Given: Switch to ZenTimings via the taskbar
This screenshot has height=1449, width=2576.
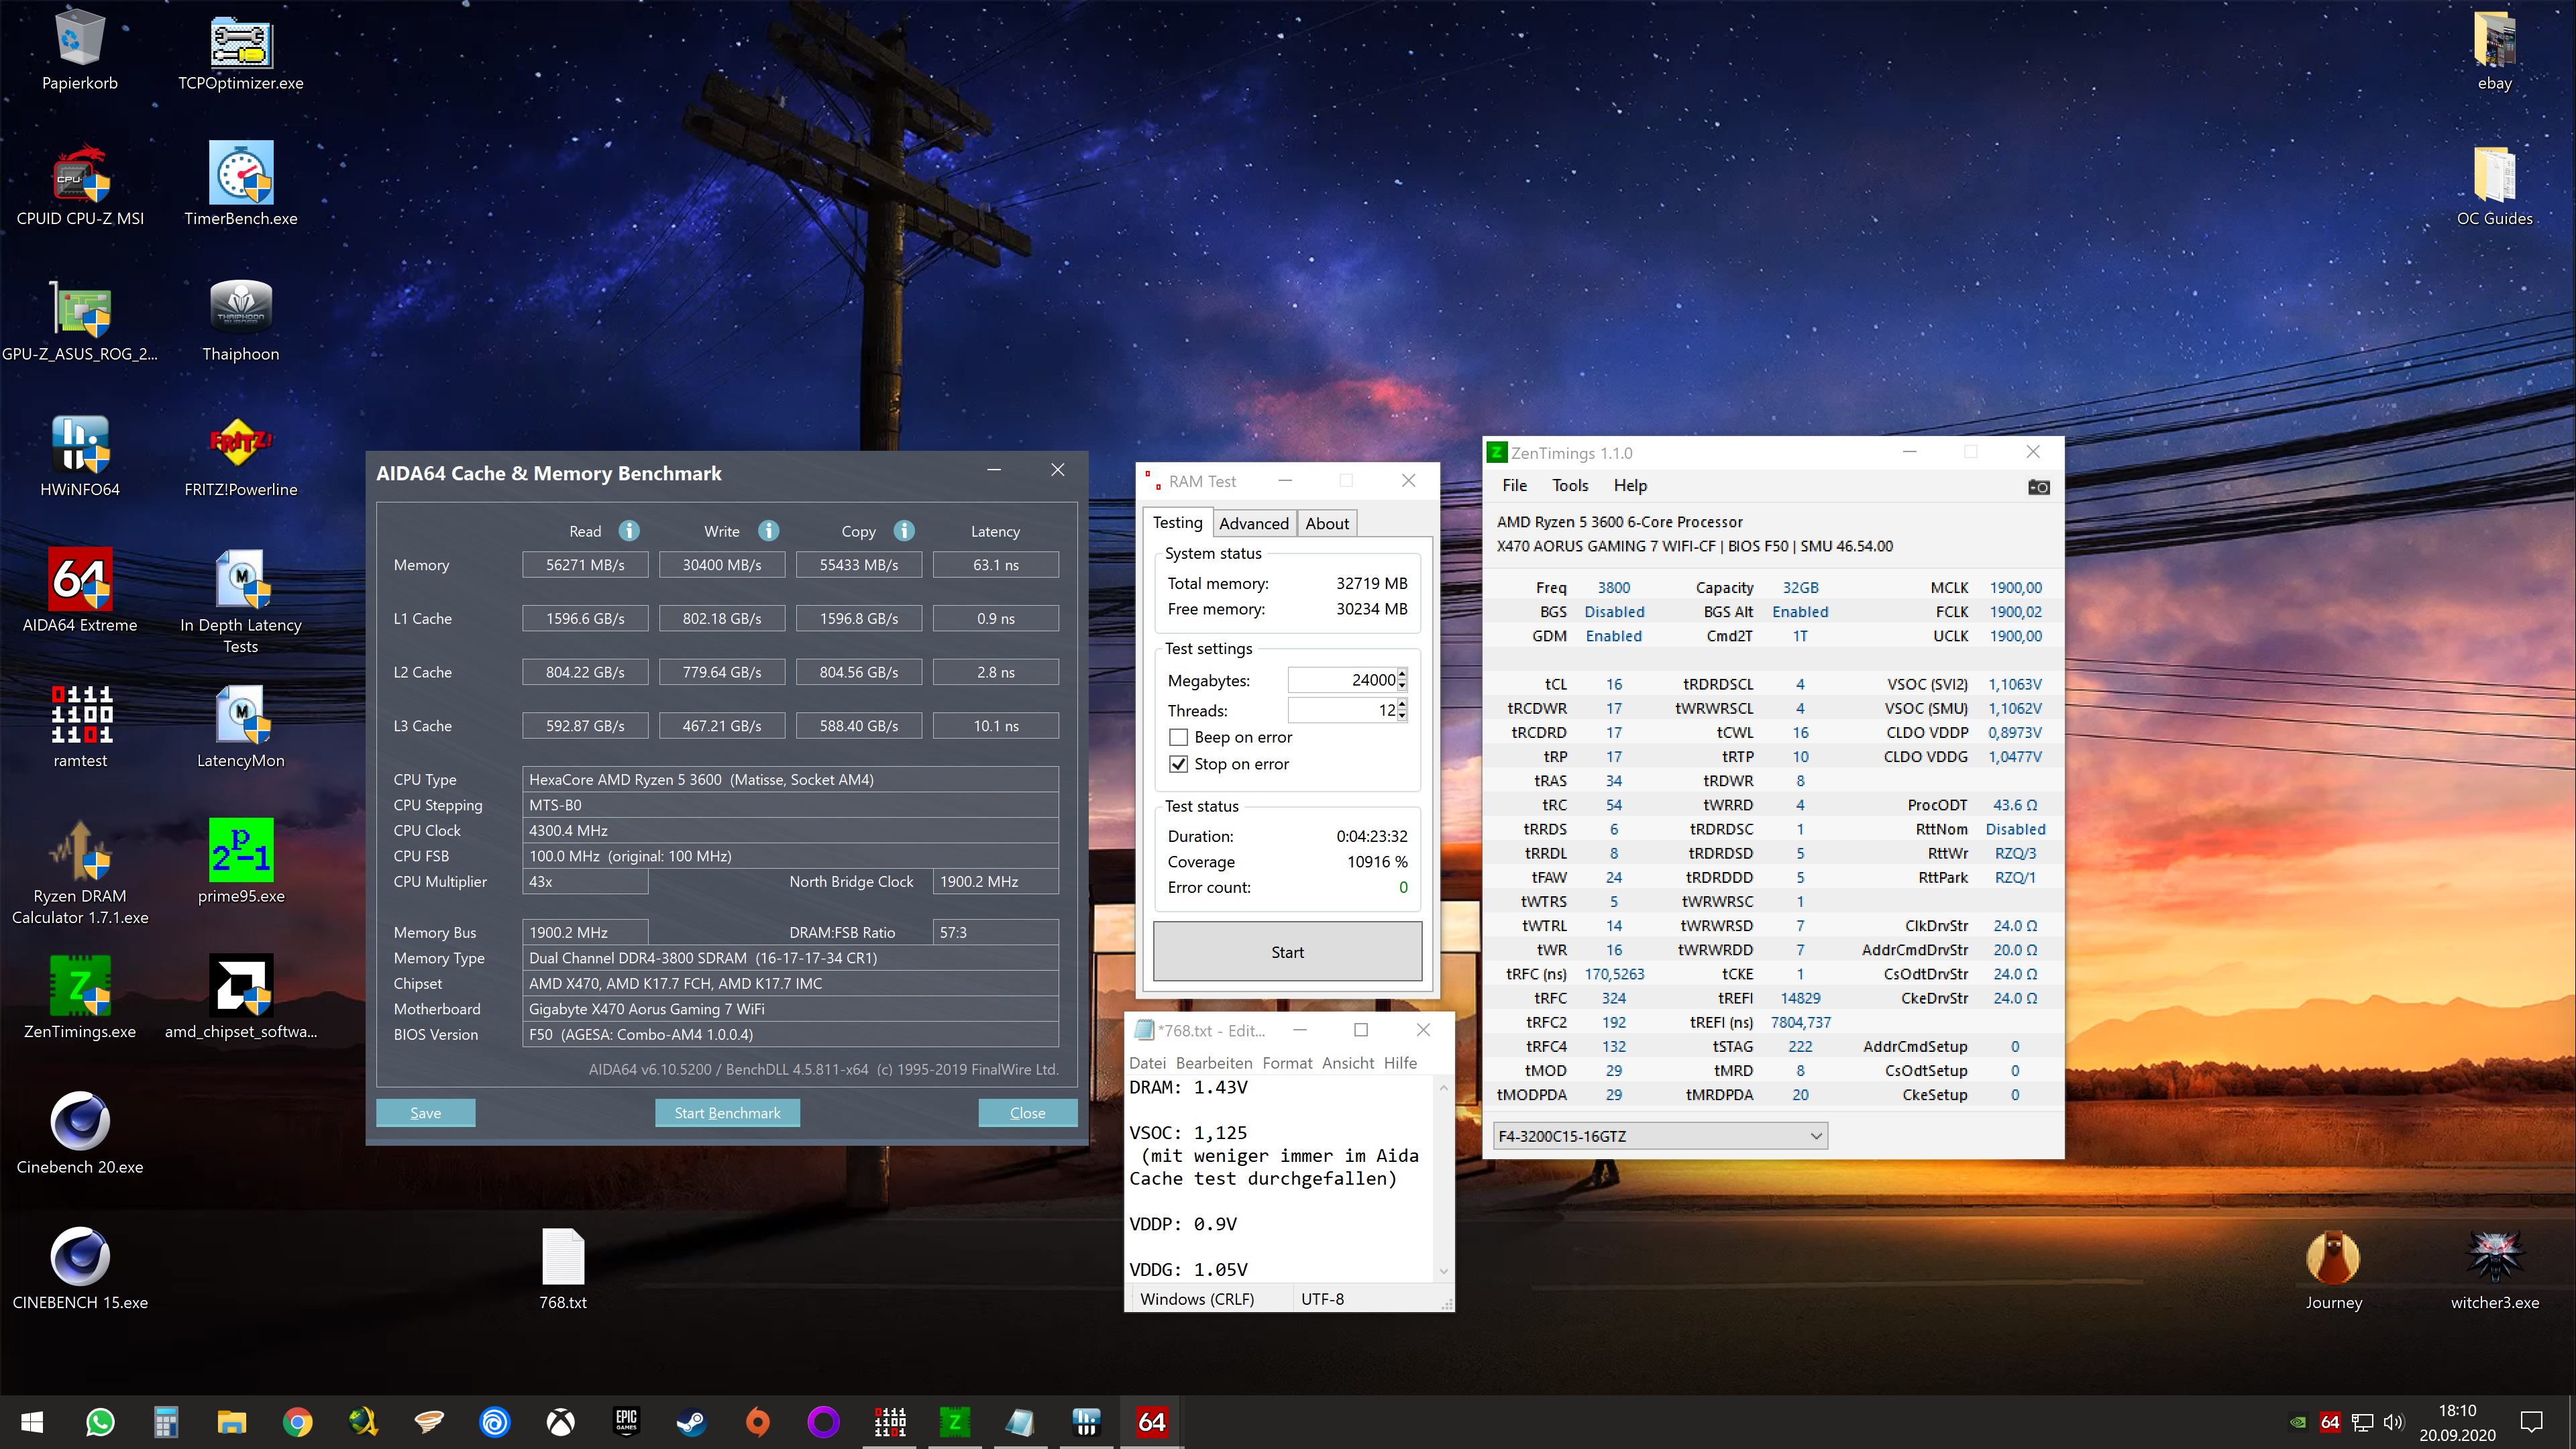Looking at the screenshot, I should pos(955,1421).
